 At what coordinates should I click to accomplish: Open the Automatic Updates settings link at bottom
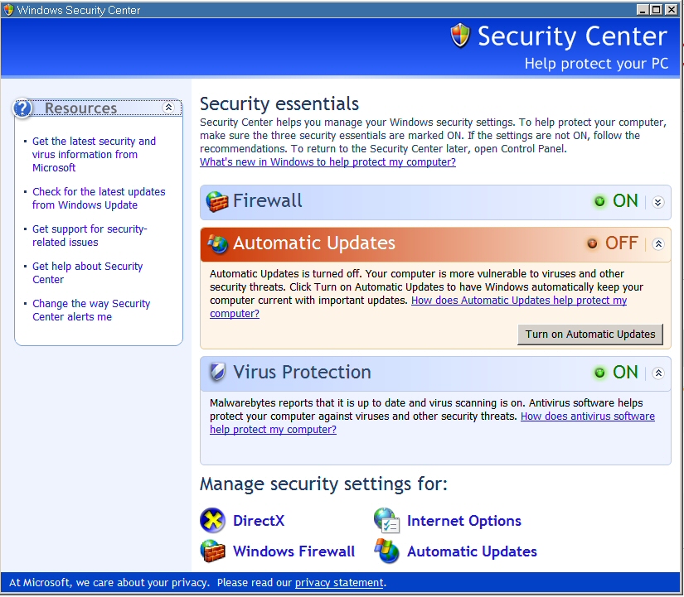[472, 551]
